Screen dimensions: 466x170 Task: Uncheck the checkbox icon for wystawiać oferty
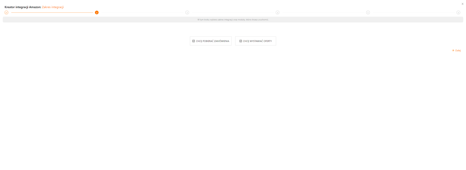pos(241,41)
